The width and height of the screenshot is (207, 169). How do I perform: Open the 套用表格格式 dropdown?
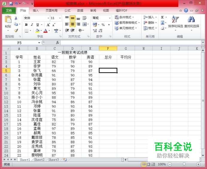coord(127,23)
